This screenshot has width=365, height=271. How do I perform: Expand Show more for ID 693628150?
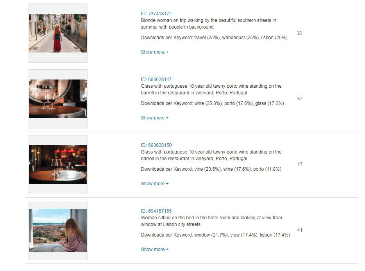click(155, 184)
